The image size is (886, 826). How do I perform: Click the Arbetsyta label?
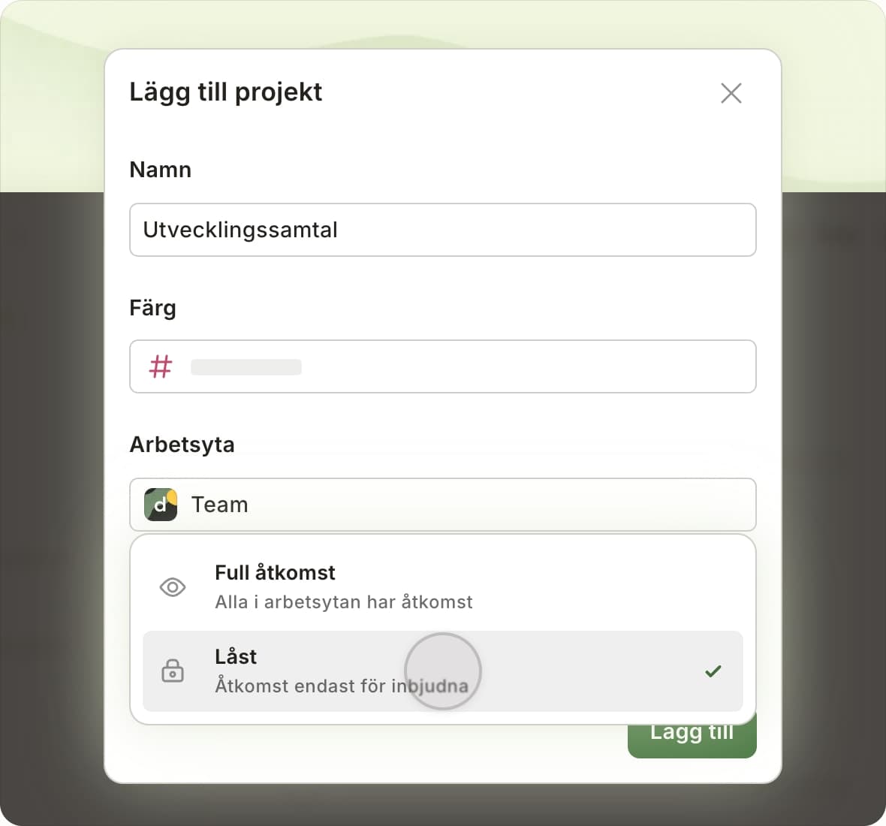pos(182,445)
